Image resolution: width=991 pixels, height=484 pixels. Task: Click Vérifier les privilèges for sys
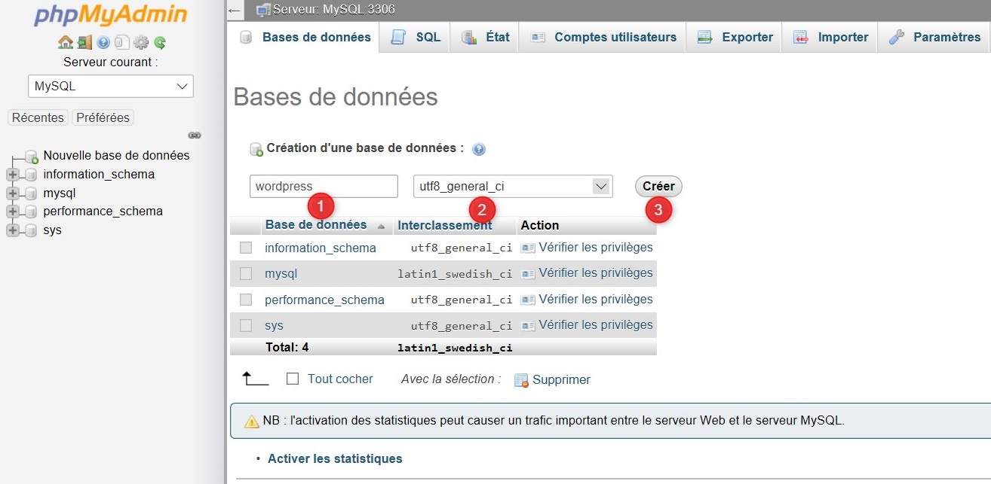coord(596,325)
